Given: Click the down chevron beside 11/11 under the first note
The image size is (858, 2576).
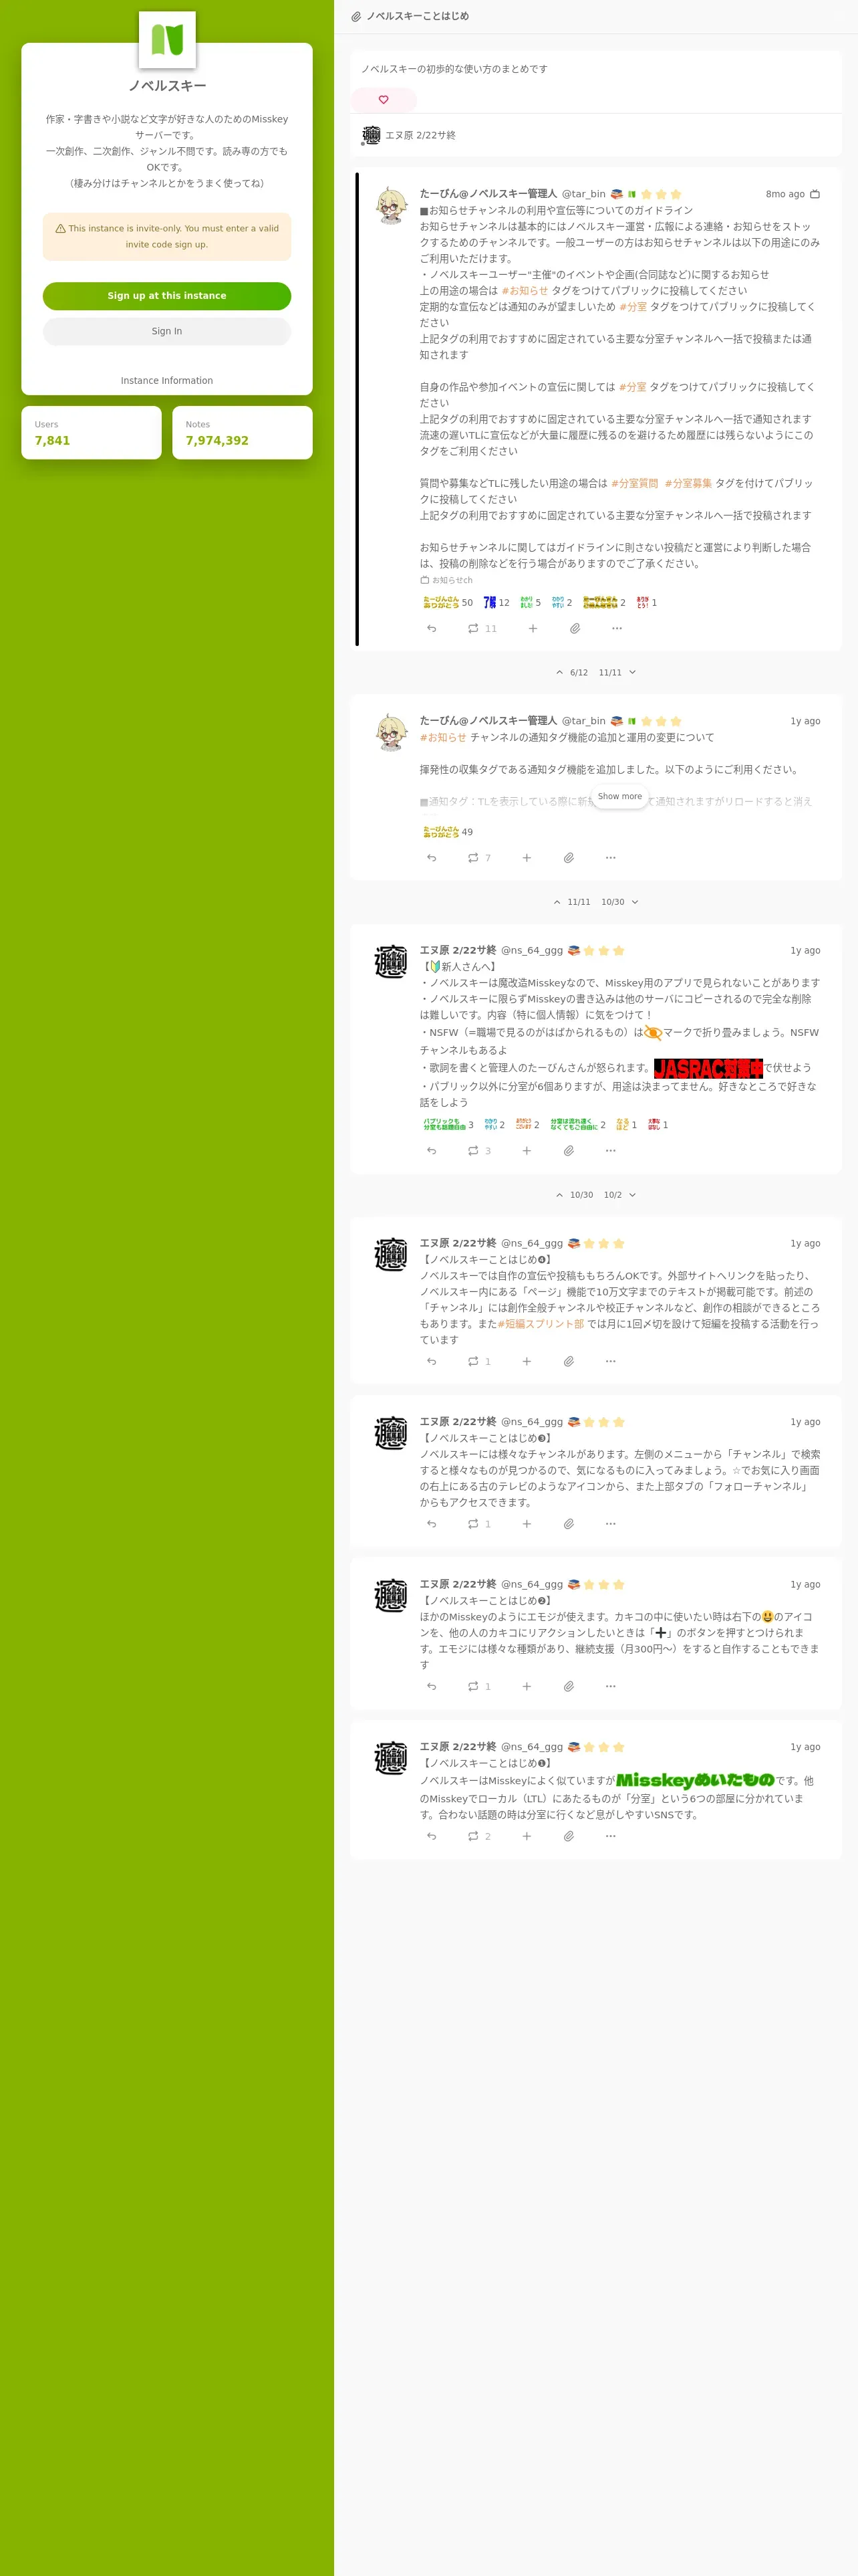Looking at the screenshot, I should pos(632,673).
